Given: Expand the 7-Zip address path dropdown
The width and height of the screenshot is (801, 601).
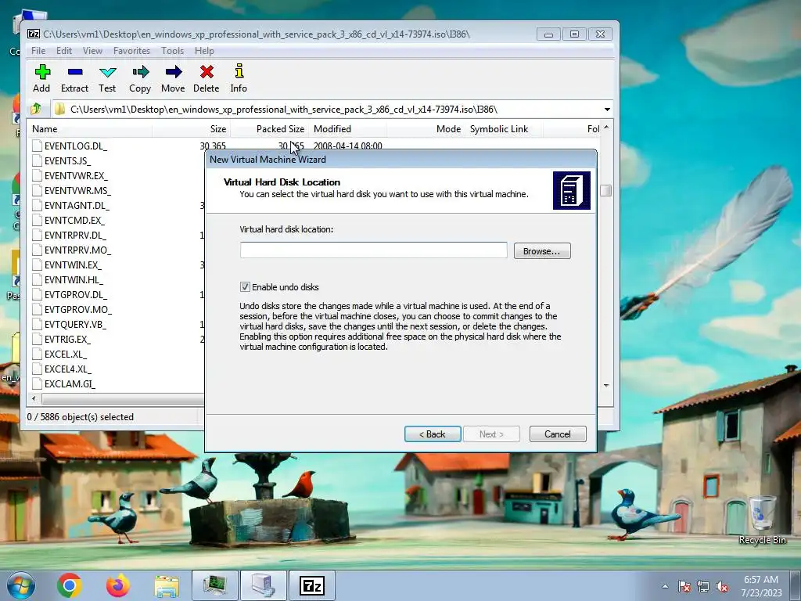Looking at the screenshot, I should click(x=607, y=110).
